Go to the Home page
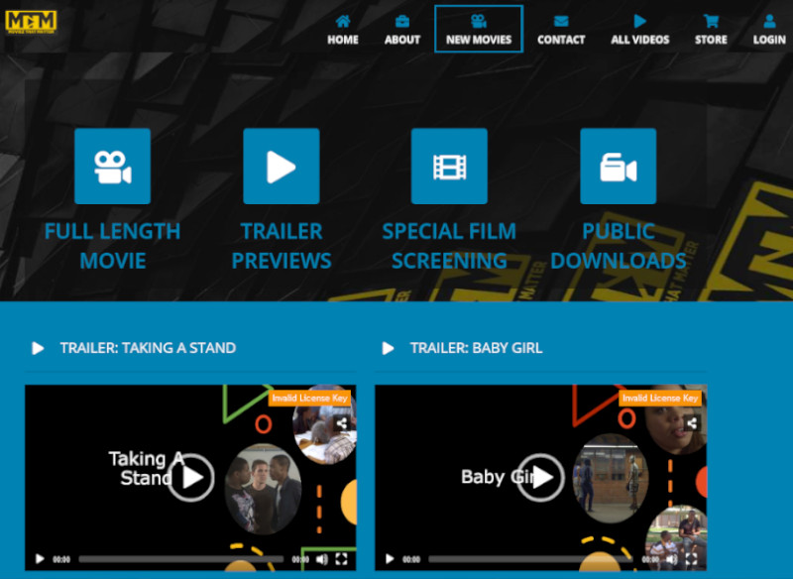Screen dimensions: 793x579 [343, 29]
